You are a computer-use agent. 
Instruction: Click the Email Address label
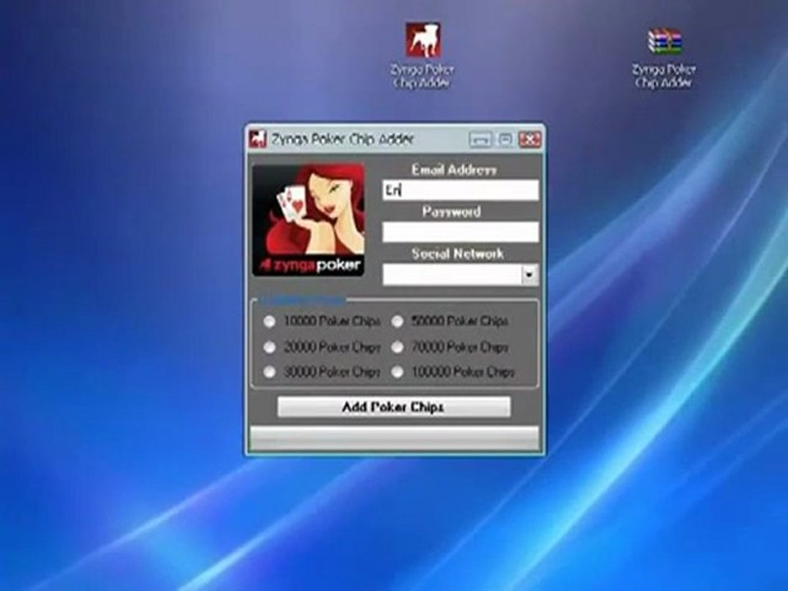454,170
